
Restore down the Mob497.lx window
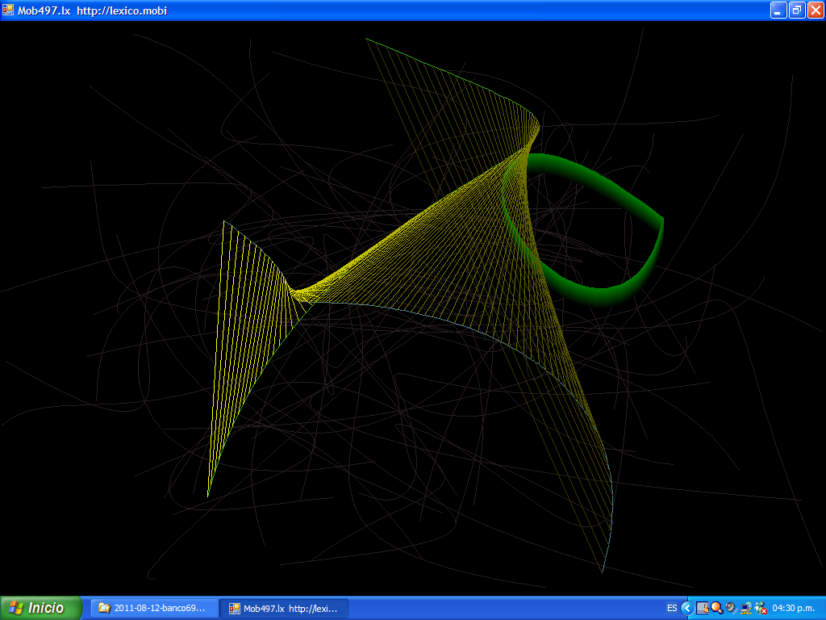pos(797,10)
